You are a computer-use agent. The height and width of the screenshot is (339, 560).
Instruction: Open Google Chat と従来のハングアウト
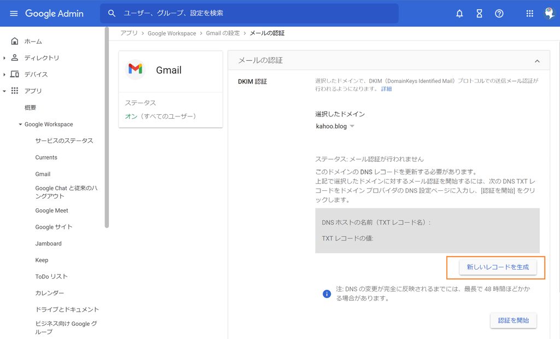66,192
